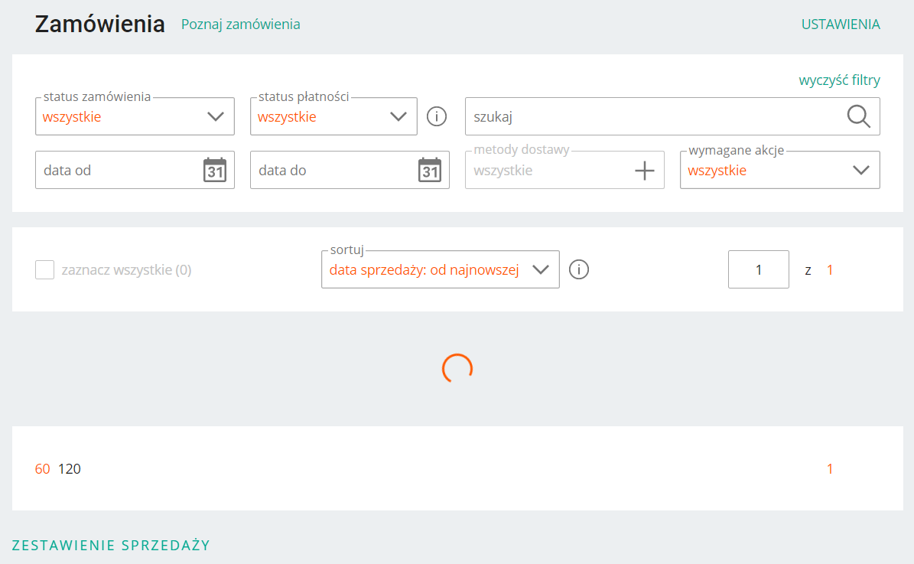Click the page number input box
914x564 pixels.
click(x=758, y=269)
